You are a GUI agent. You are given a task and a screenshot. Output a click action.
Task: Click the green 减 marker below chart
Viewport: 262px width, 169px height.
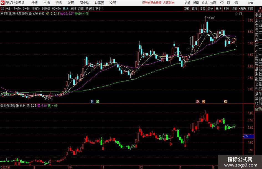click(x=98, y=101)
